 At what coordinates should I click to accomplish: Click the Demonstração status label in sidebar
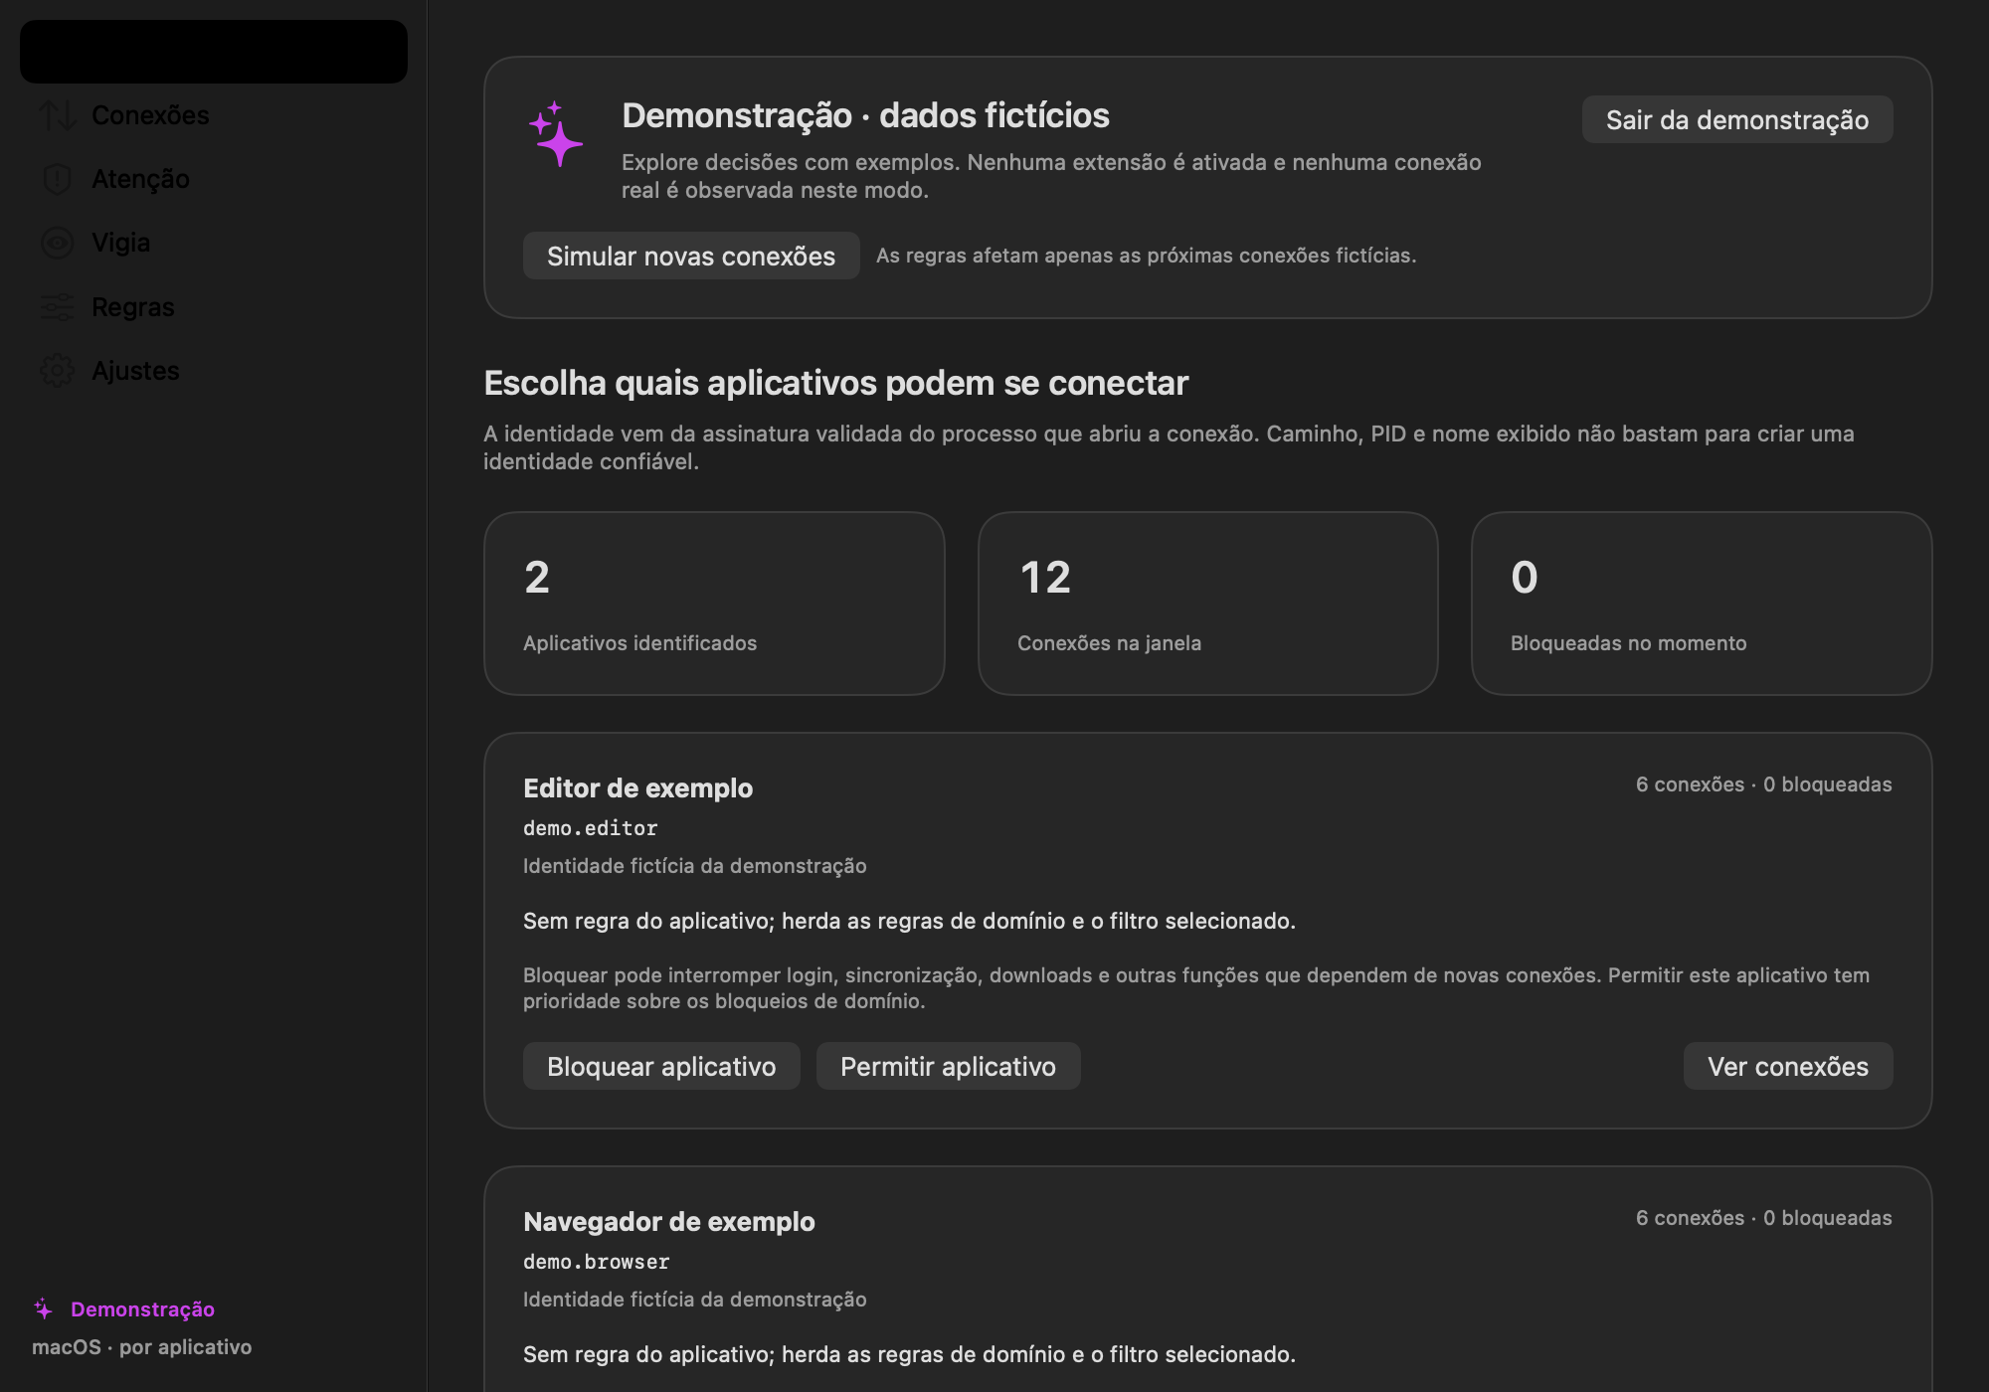click(x=142, y=1308)
